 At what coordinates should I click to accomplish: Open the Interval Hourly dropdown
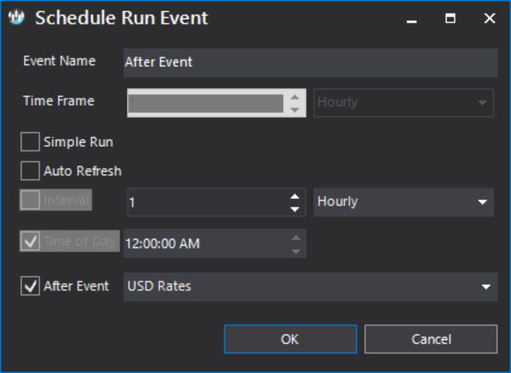404,202
